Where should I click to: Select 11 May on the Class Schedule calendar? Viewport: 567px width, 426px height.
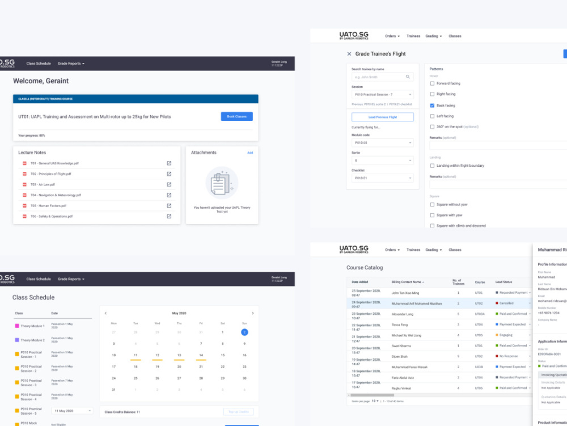point(136,355)
